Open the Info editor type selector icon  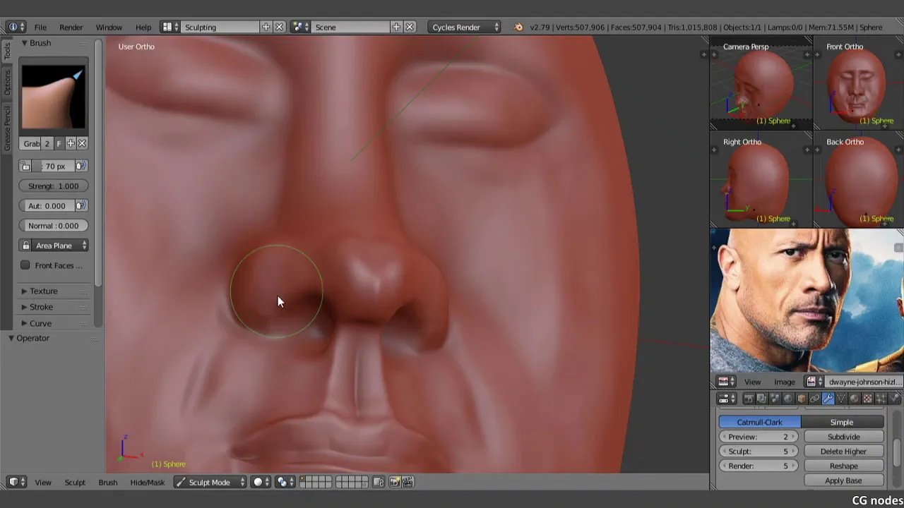click(x=16, y=27)
